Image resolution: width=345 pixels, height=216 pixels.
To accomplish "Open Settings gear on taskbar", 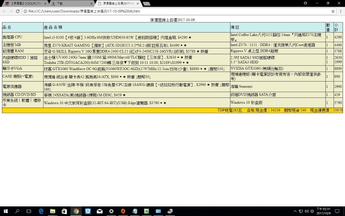I will (x=111, y=211).
